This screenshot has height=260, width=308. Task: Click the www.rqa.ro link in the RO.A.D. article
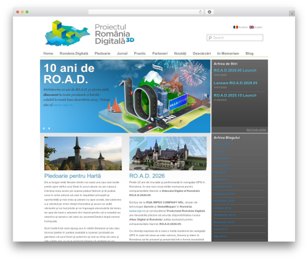click(137, 211)
